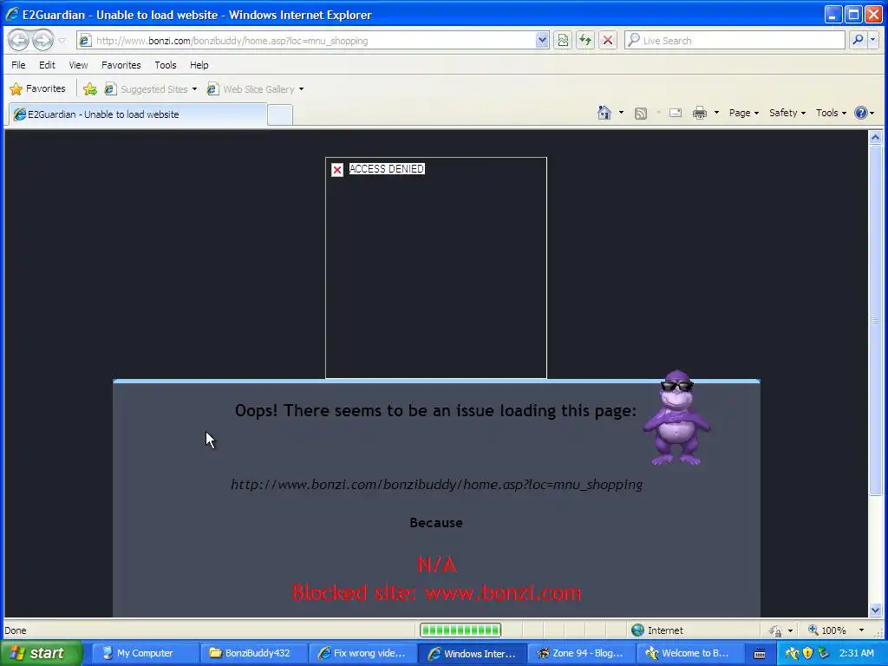The width and height of the screenshot is (888, 666).
Task: Click the 'Blocked site: www.bonzi.com' text
Action: click(437, 593)
